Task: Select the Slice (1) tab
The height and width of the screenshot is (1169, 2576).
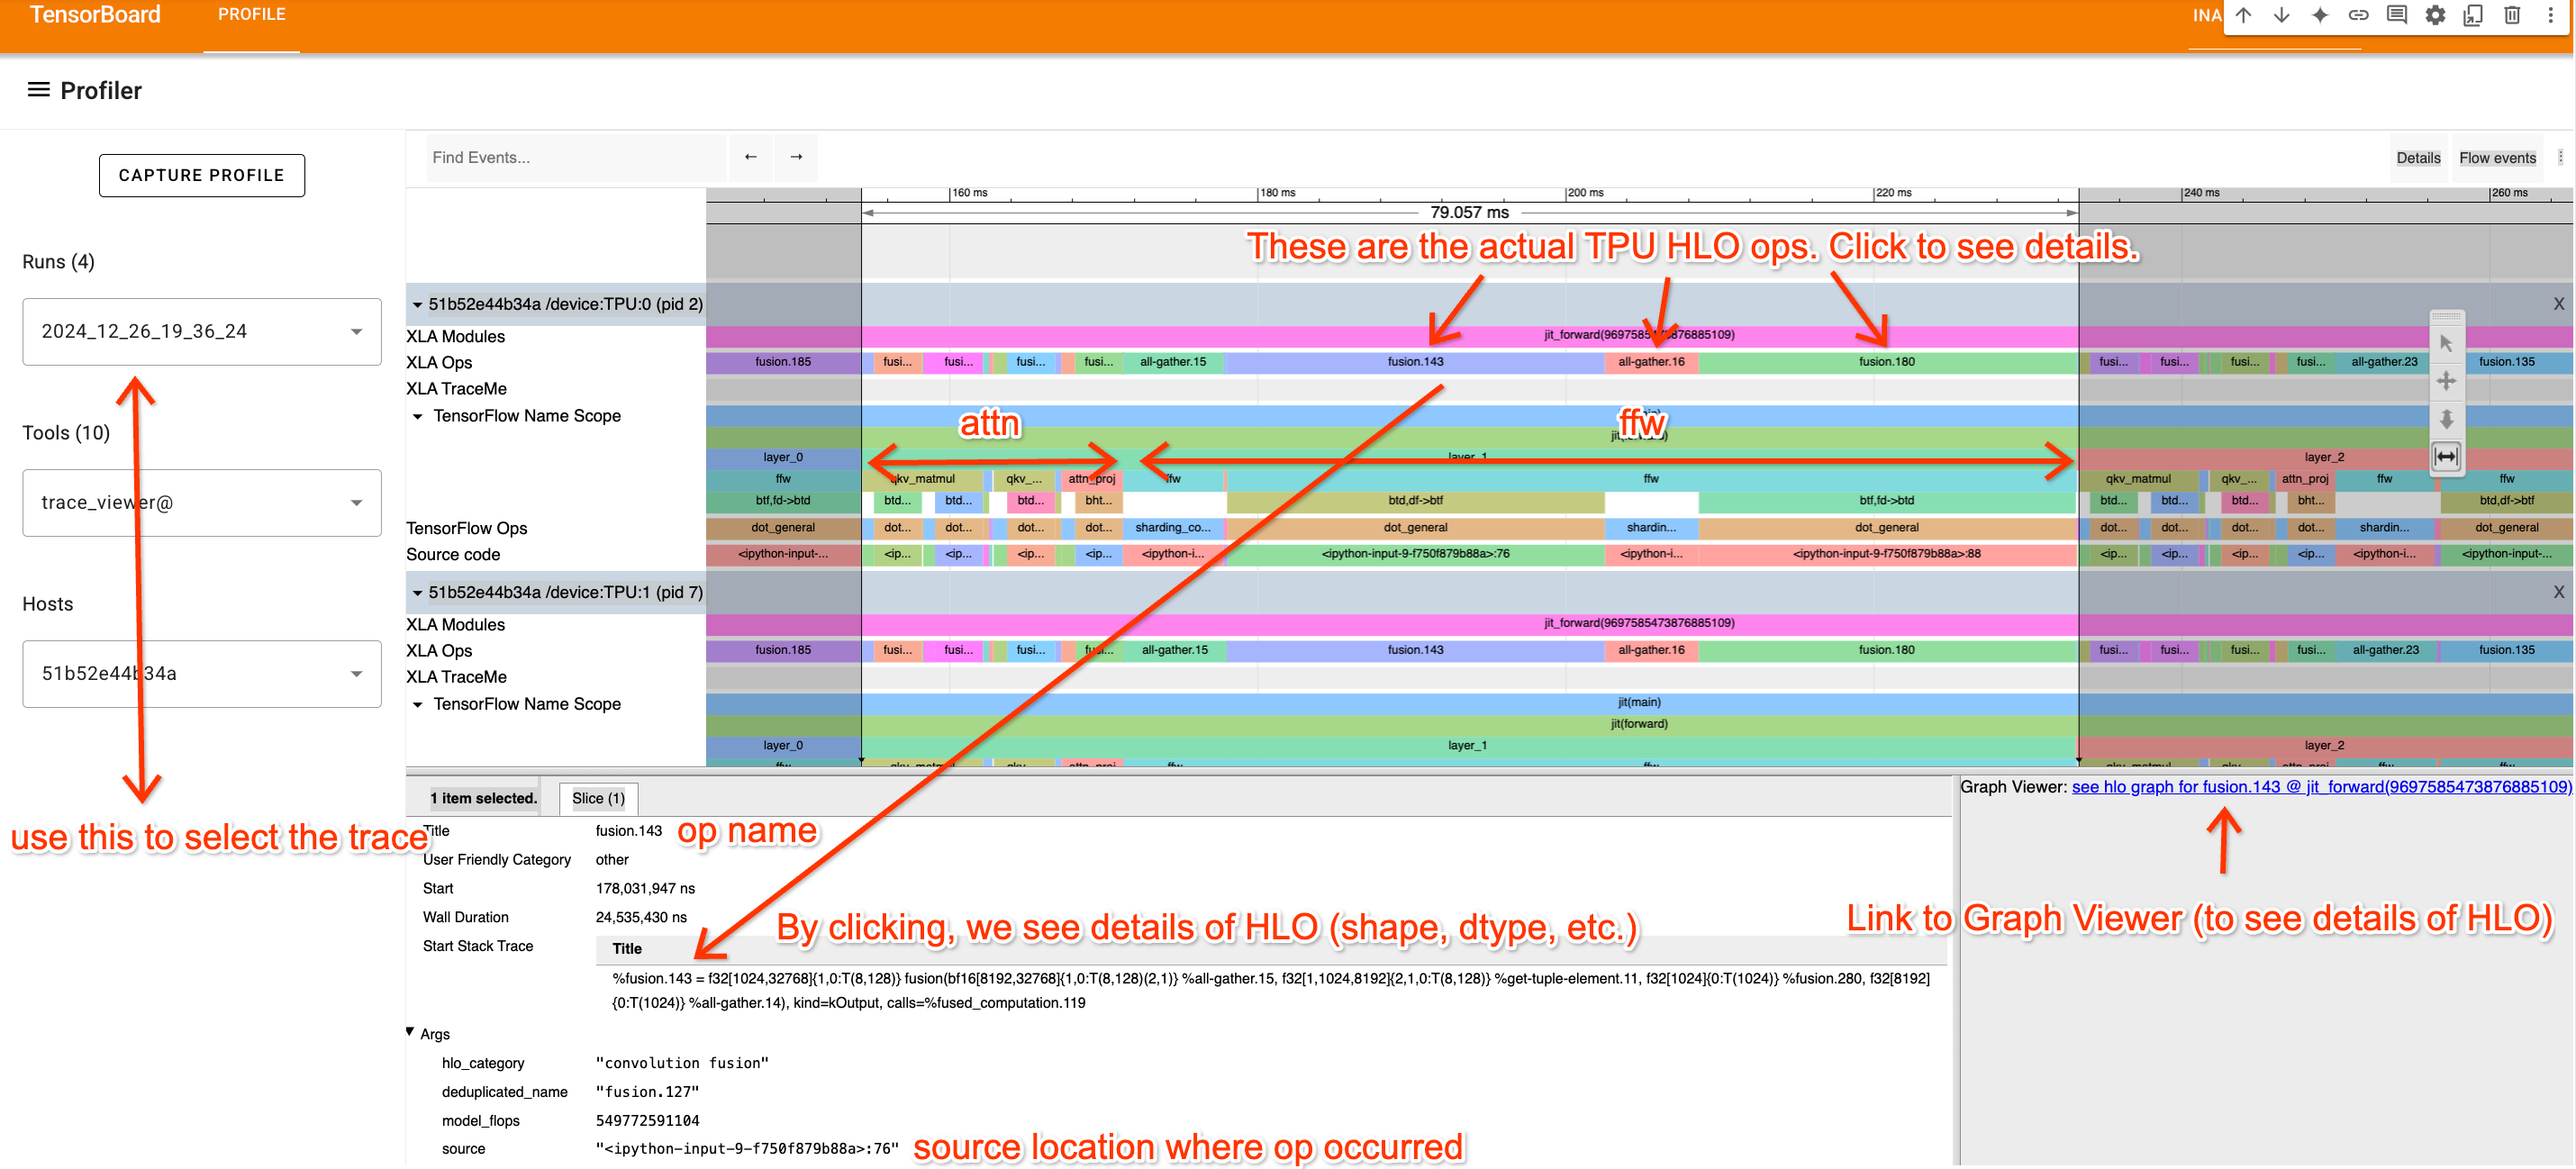Action: [598, 798]
